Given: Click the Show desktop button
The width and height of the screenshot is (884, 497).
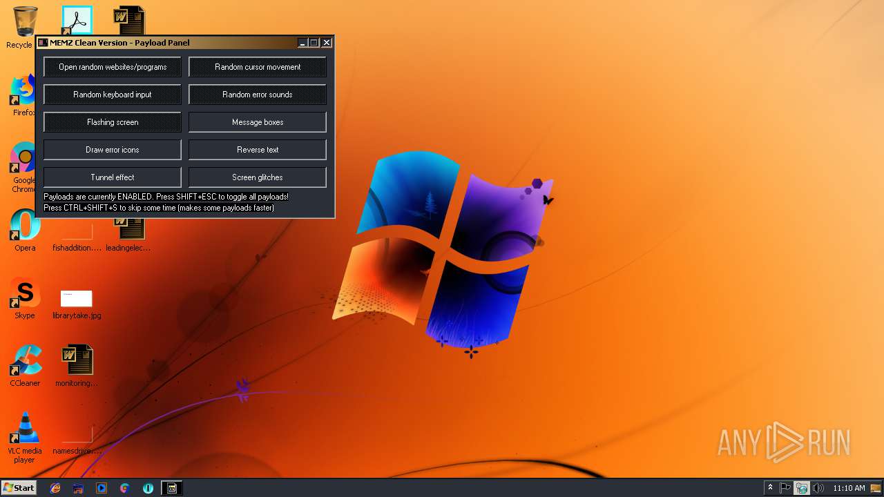Looking at the screenshot, I should click(876, 488).
